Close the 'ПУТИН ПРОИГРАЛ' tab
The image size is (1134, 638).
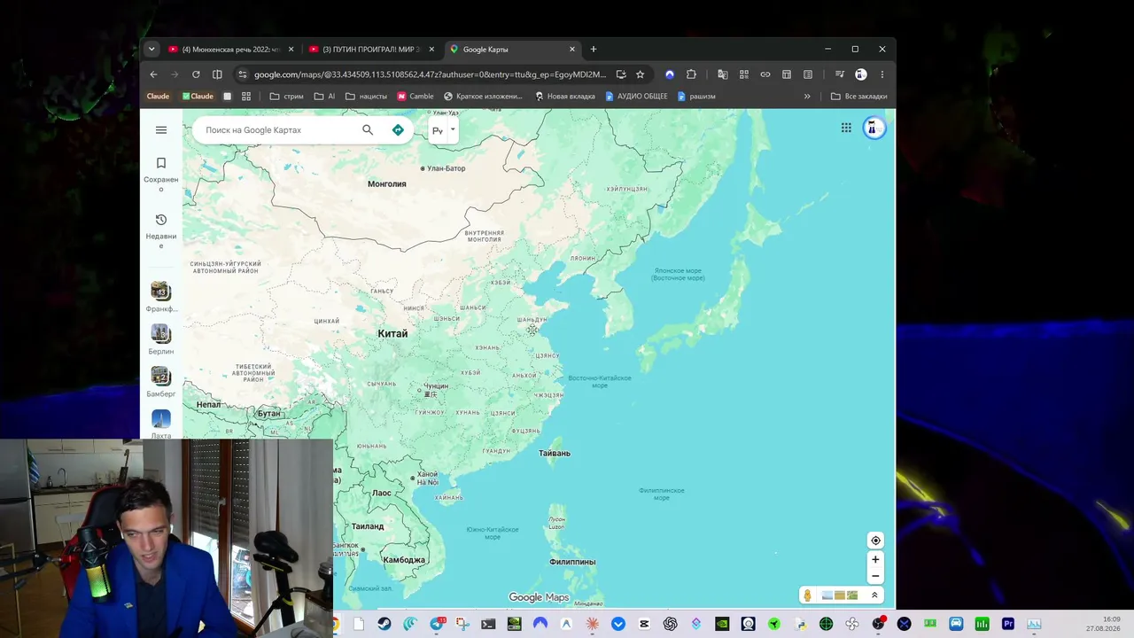coord(431,50)
